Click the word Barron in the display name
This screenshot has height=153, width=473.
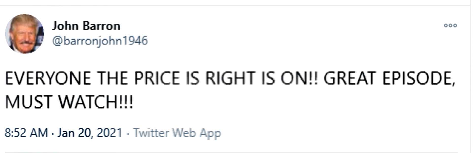pos(101,26)
